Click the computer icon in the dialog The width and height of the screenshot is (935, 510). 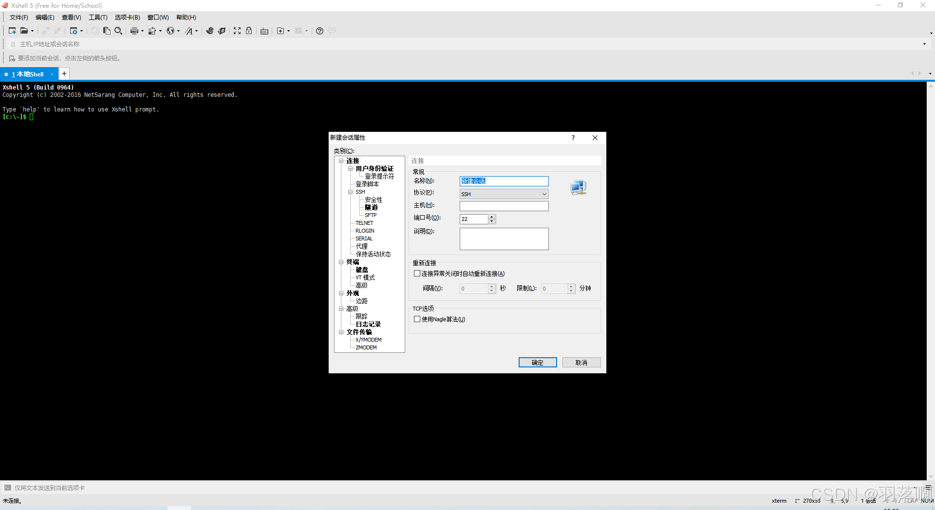tap(579, 187)
